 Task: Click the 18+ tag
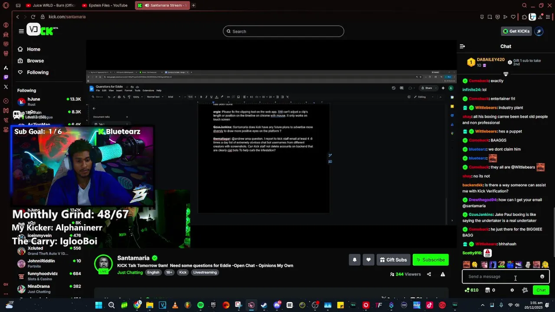[x=169, y=273]
